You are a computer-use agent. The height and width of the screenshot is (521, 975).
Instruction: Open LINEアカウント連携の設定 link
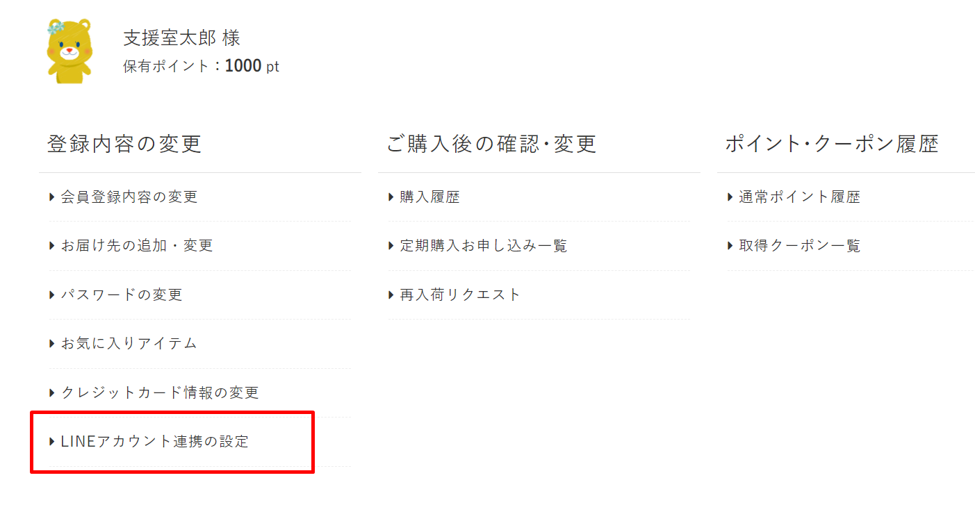tap(154, 441)
